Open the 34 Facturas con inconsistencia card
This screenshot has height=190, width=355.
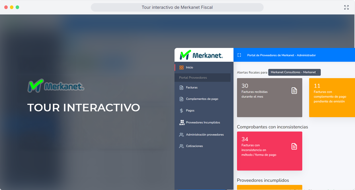pyautogui.click(x=269, y=151)
